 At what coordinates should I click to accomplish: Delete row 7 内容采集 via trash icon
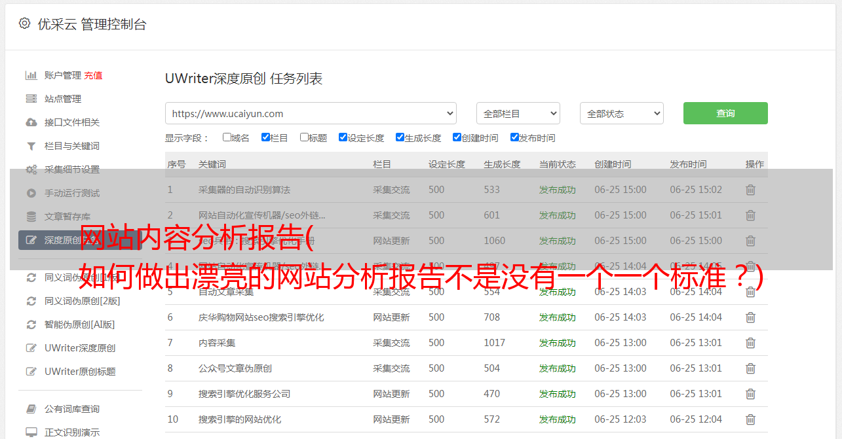click(751, 343)
